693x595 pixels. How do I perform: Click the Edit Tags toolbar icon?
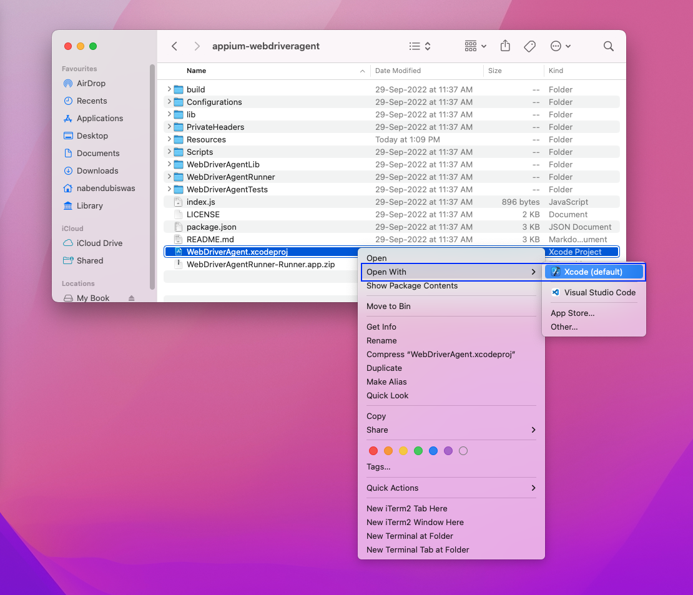[x=530, y=46]
